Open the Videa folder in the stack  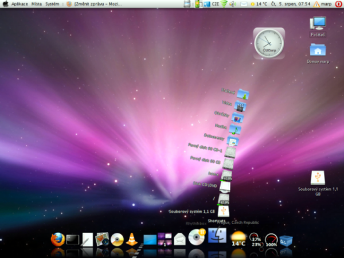(x=240, y=106)
